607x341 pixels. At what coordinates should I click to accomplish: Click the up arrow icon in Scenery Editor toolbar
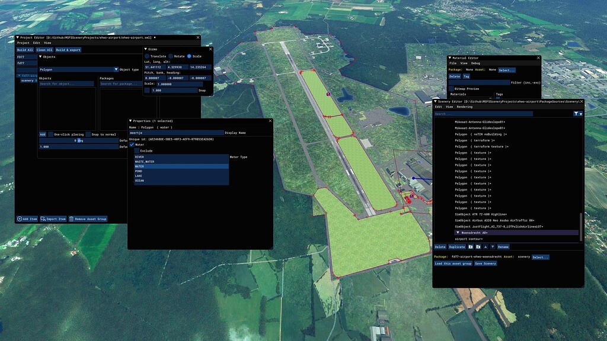(x=485, y=247)
